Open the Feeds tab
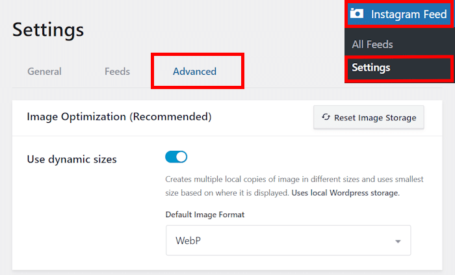The image size is (455, 275). pyautogui.click(x=117, y=72)
